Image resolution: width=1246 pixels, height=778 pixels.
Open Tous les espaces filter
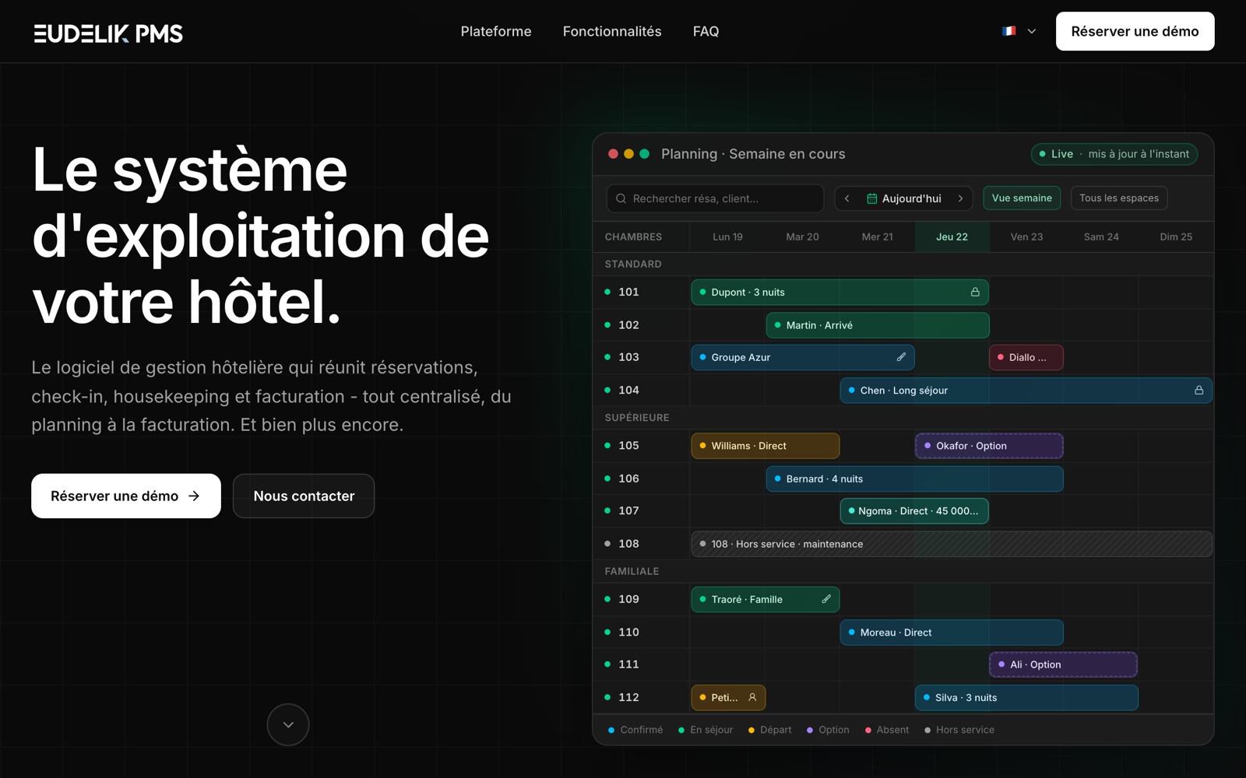(1119, 198)
